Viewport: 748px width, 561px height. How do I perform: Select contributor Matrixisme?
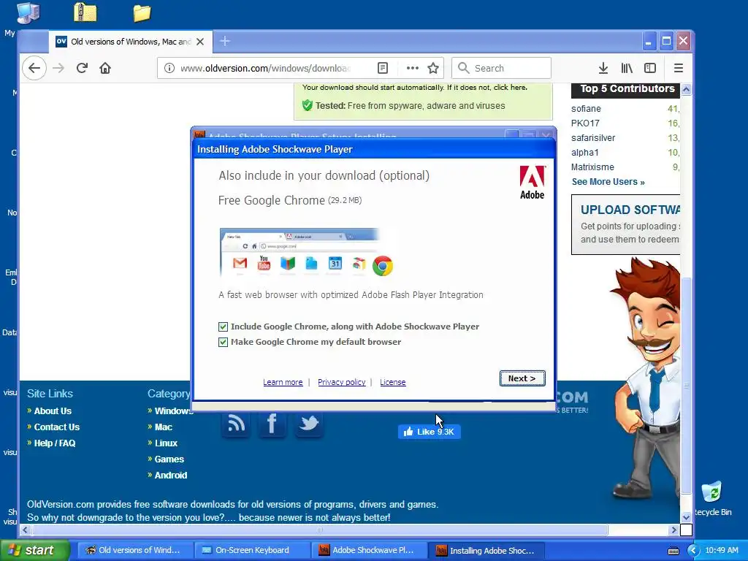[x=592, y=167]
